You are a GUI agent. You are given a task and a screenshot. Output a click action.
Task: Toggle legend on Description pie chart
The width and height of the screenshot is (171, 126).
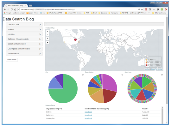(x=122, y=75)
